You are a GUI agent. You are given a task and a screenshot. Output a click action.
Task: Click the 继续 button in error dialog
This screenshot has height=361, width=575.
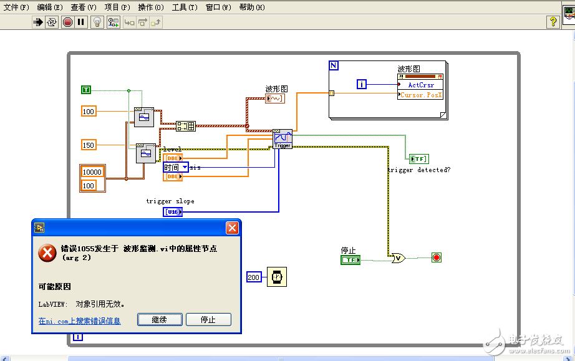point(160,320)
